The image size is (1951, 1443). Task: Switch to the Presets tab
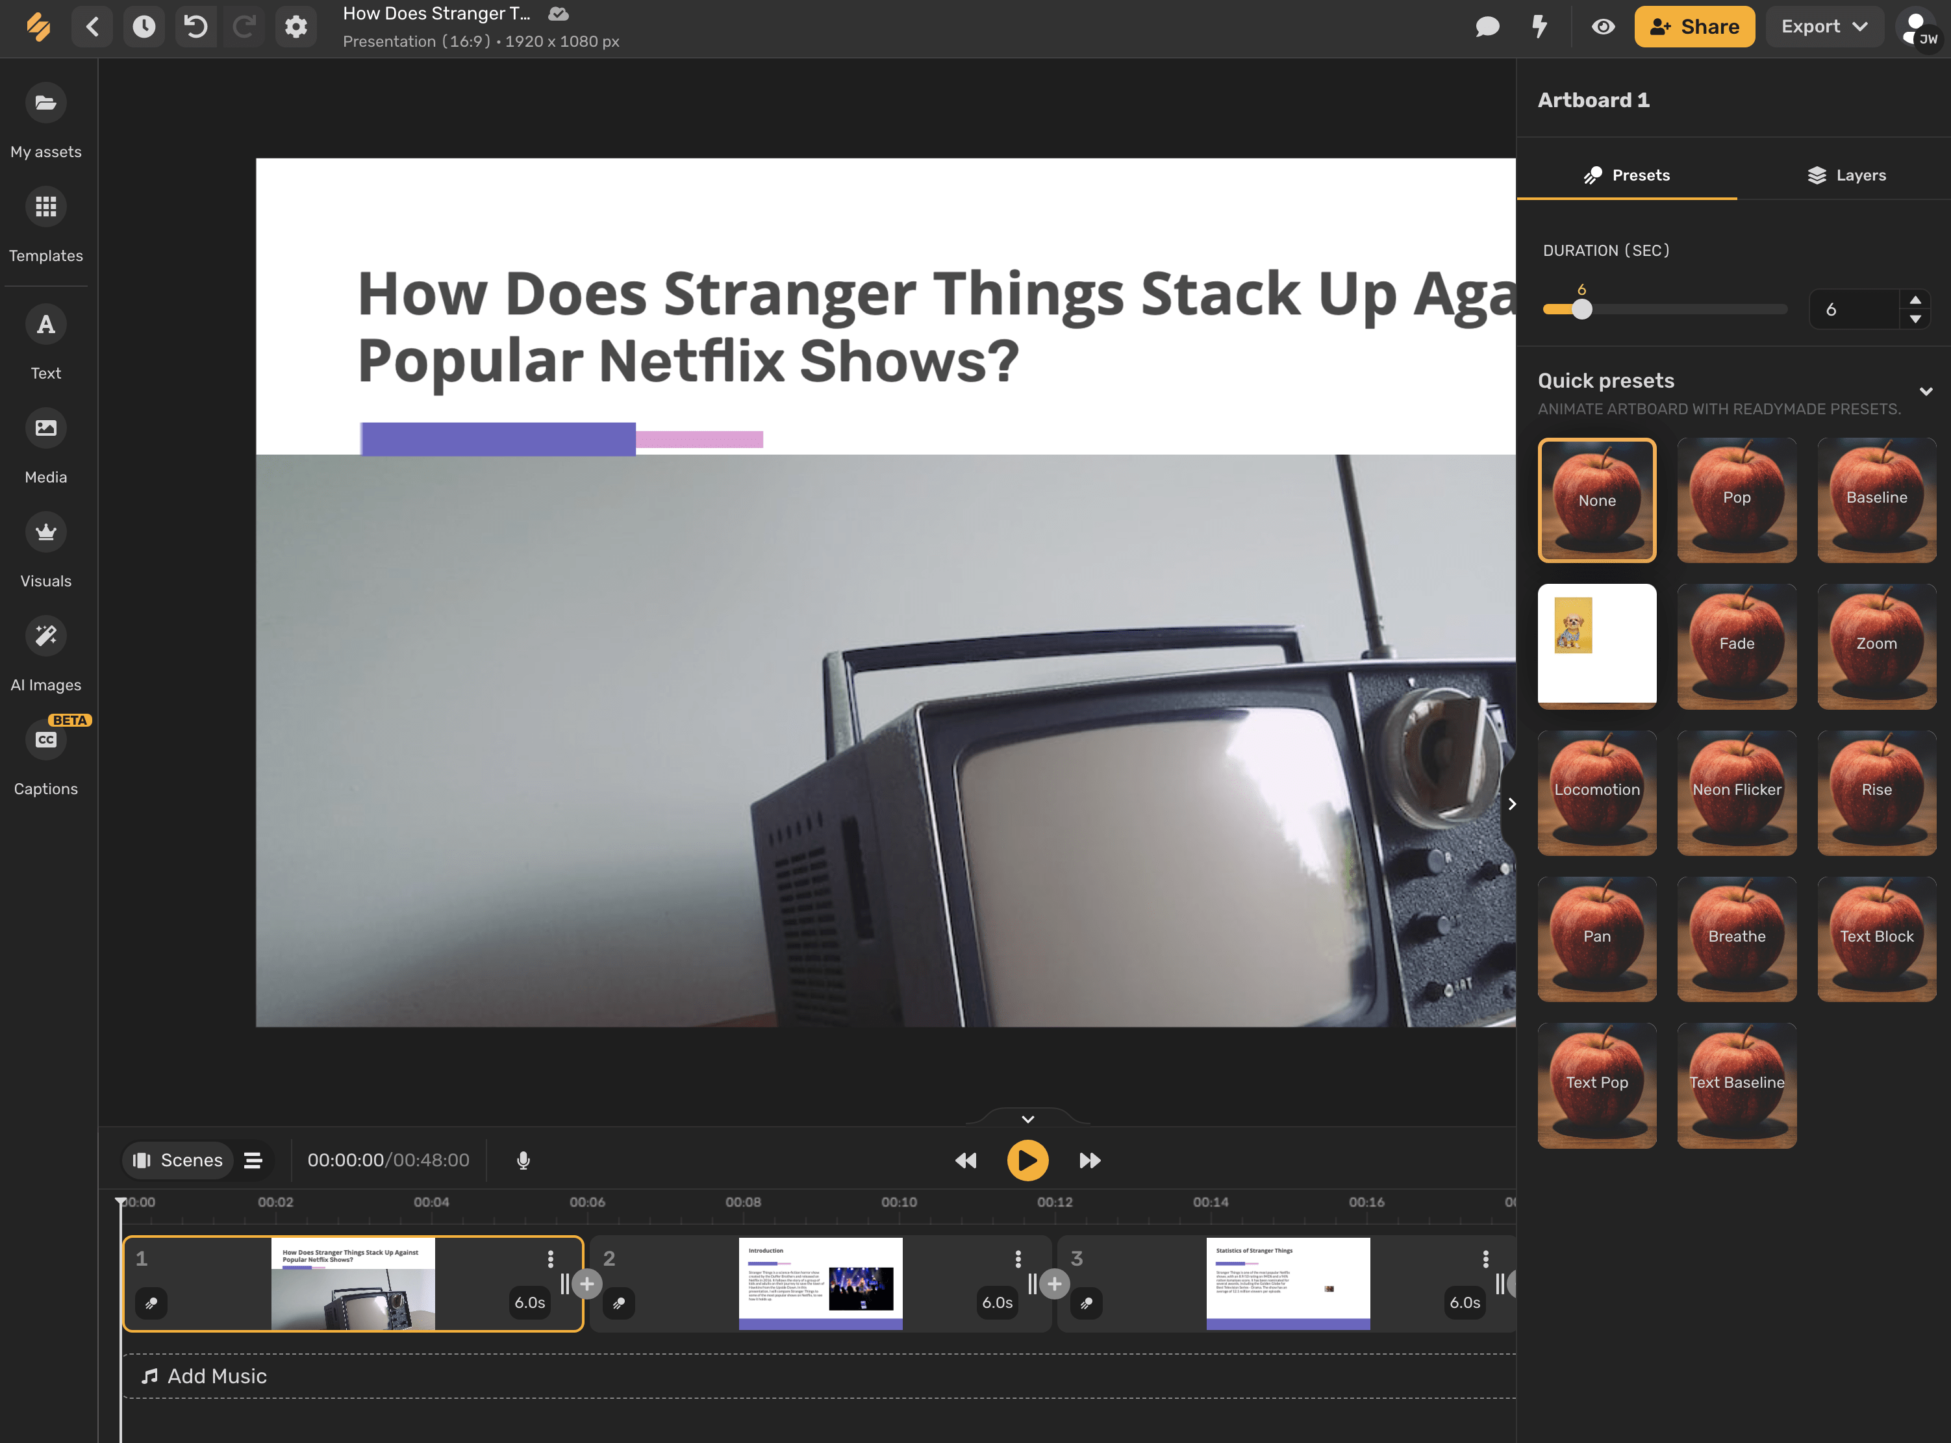(1627, 175)
